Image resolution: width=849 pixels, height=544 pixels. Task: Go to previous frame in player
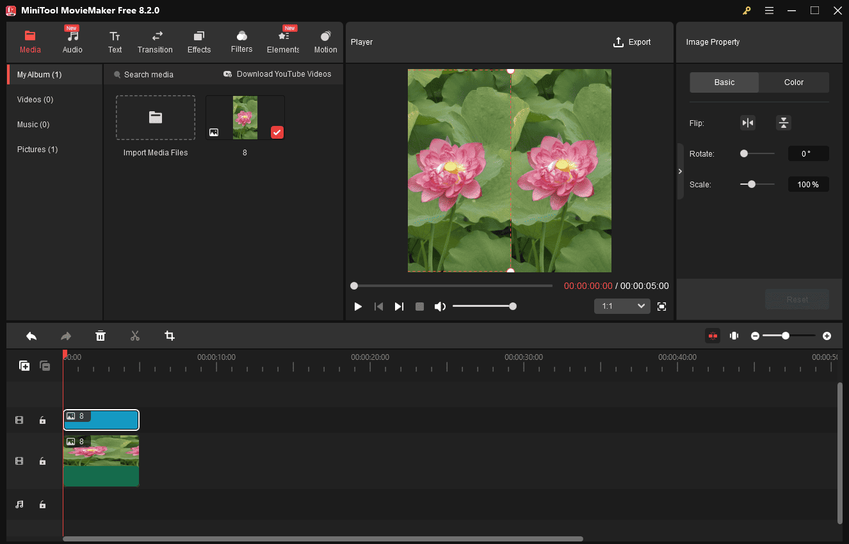point(378,307)
